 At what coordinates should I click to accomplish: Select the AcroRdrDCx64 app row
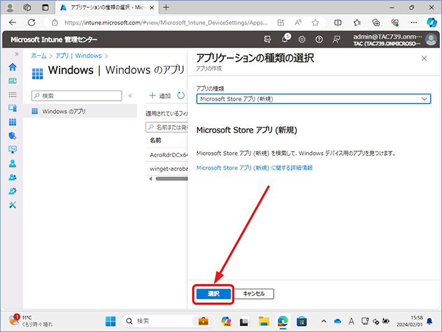[x=167, y=155]
